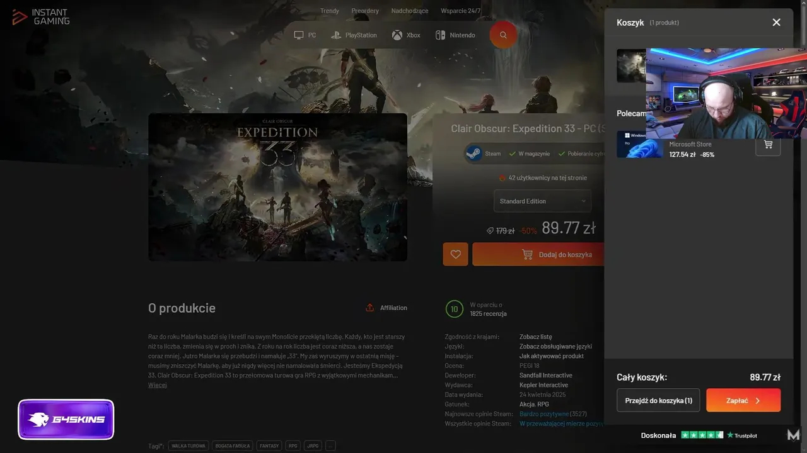The width and height of the screenshot is (807, 453).
Task: Click the Akcja genre link
Action: 526,405
